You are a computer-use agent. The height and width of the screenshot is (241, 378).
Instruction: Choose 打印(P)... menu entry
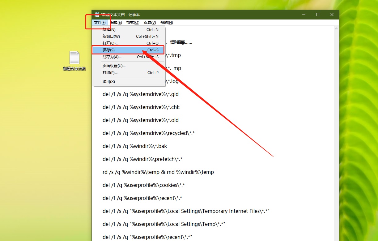tap(129, 73)
